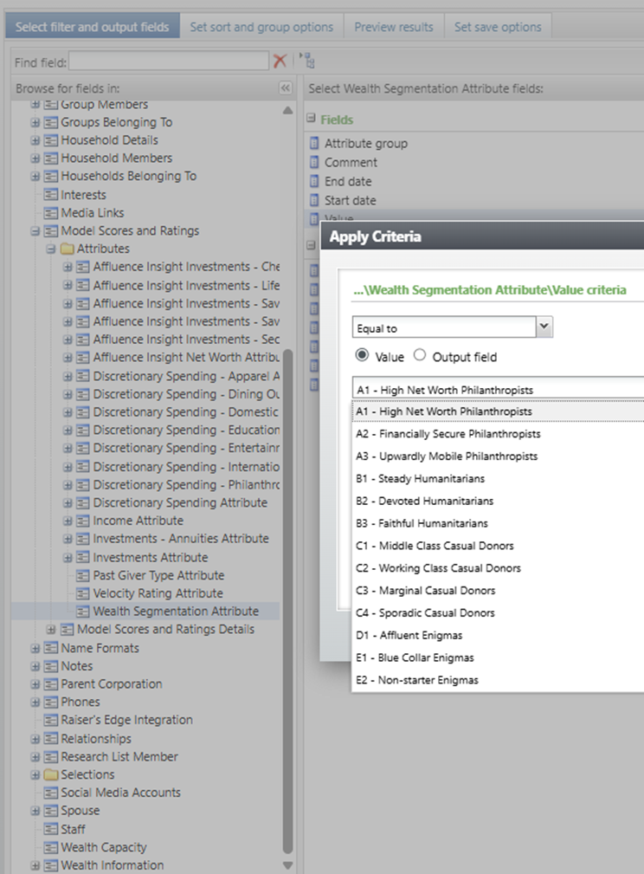
Task: Choose E1 - Blue Collar Enigmas option
Action: [x=498, y=657]
